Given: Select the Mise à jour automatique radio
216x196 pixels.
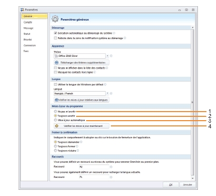Looking at the screenshot, I should point(55,120).
